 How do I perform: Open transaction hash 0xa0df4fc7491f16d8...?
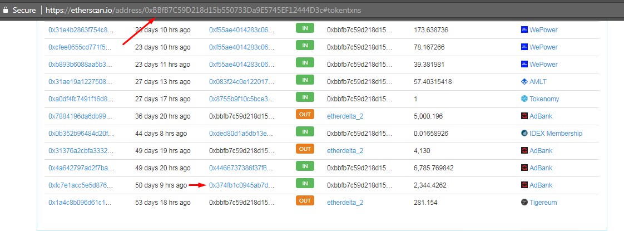(x=81, y=99)
